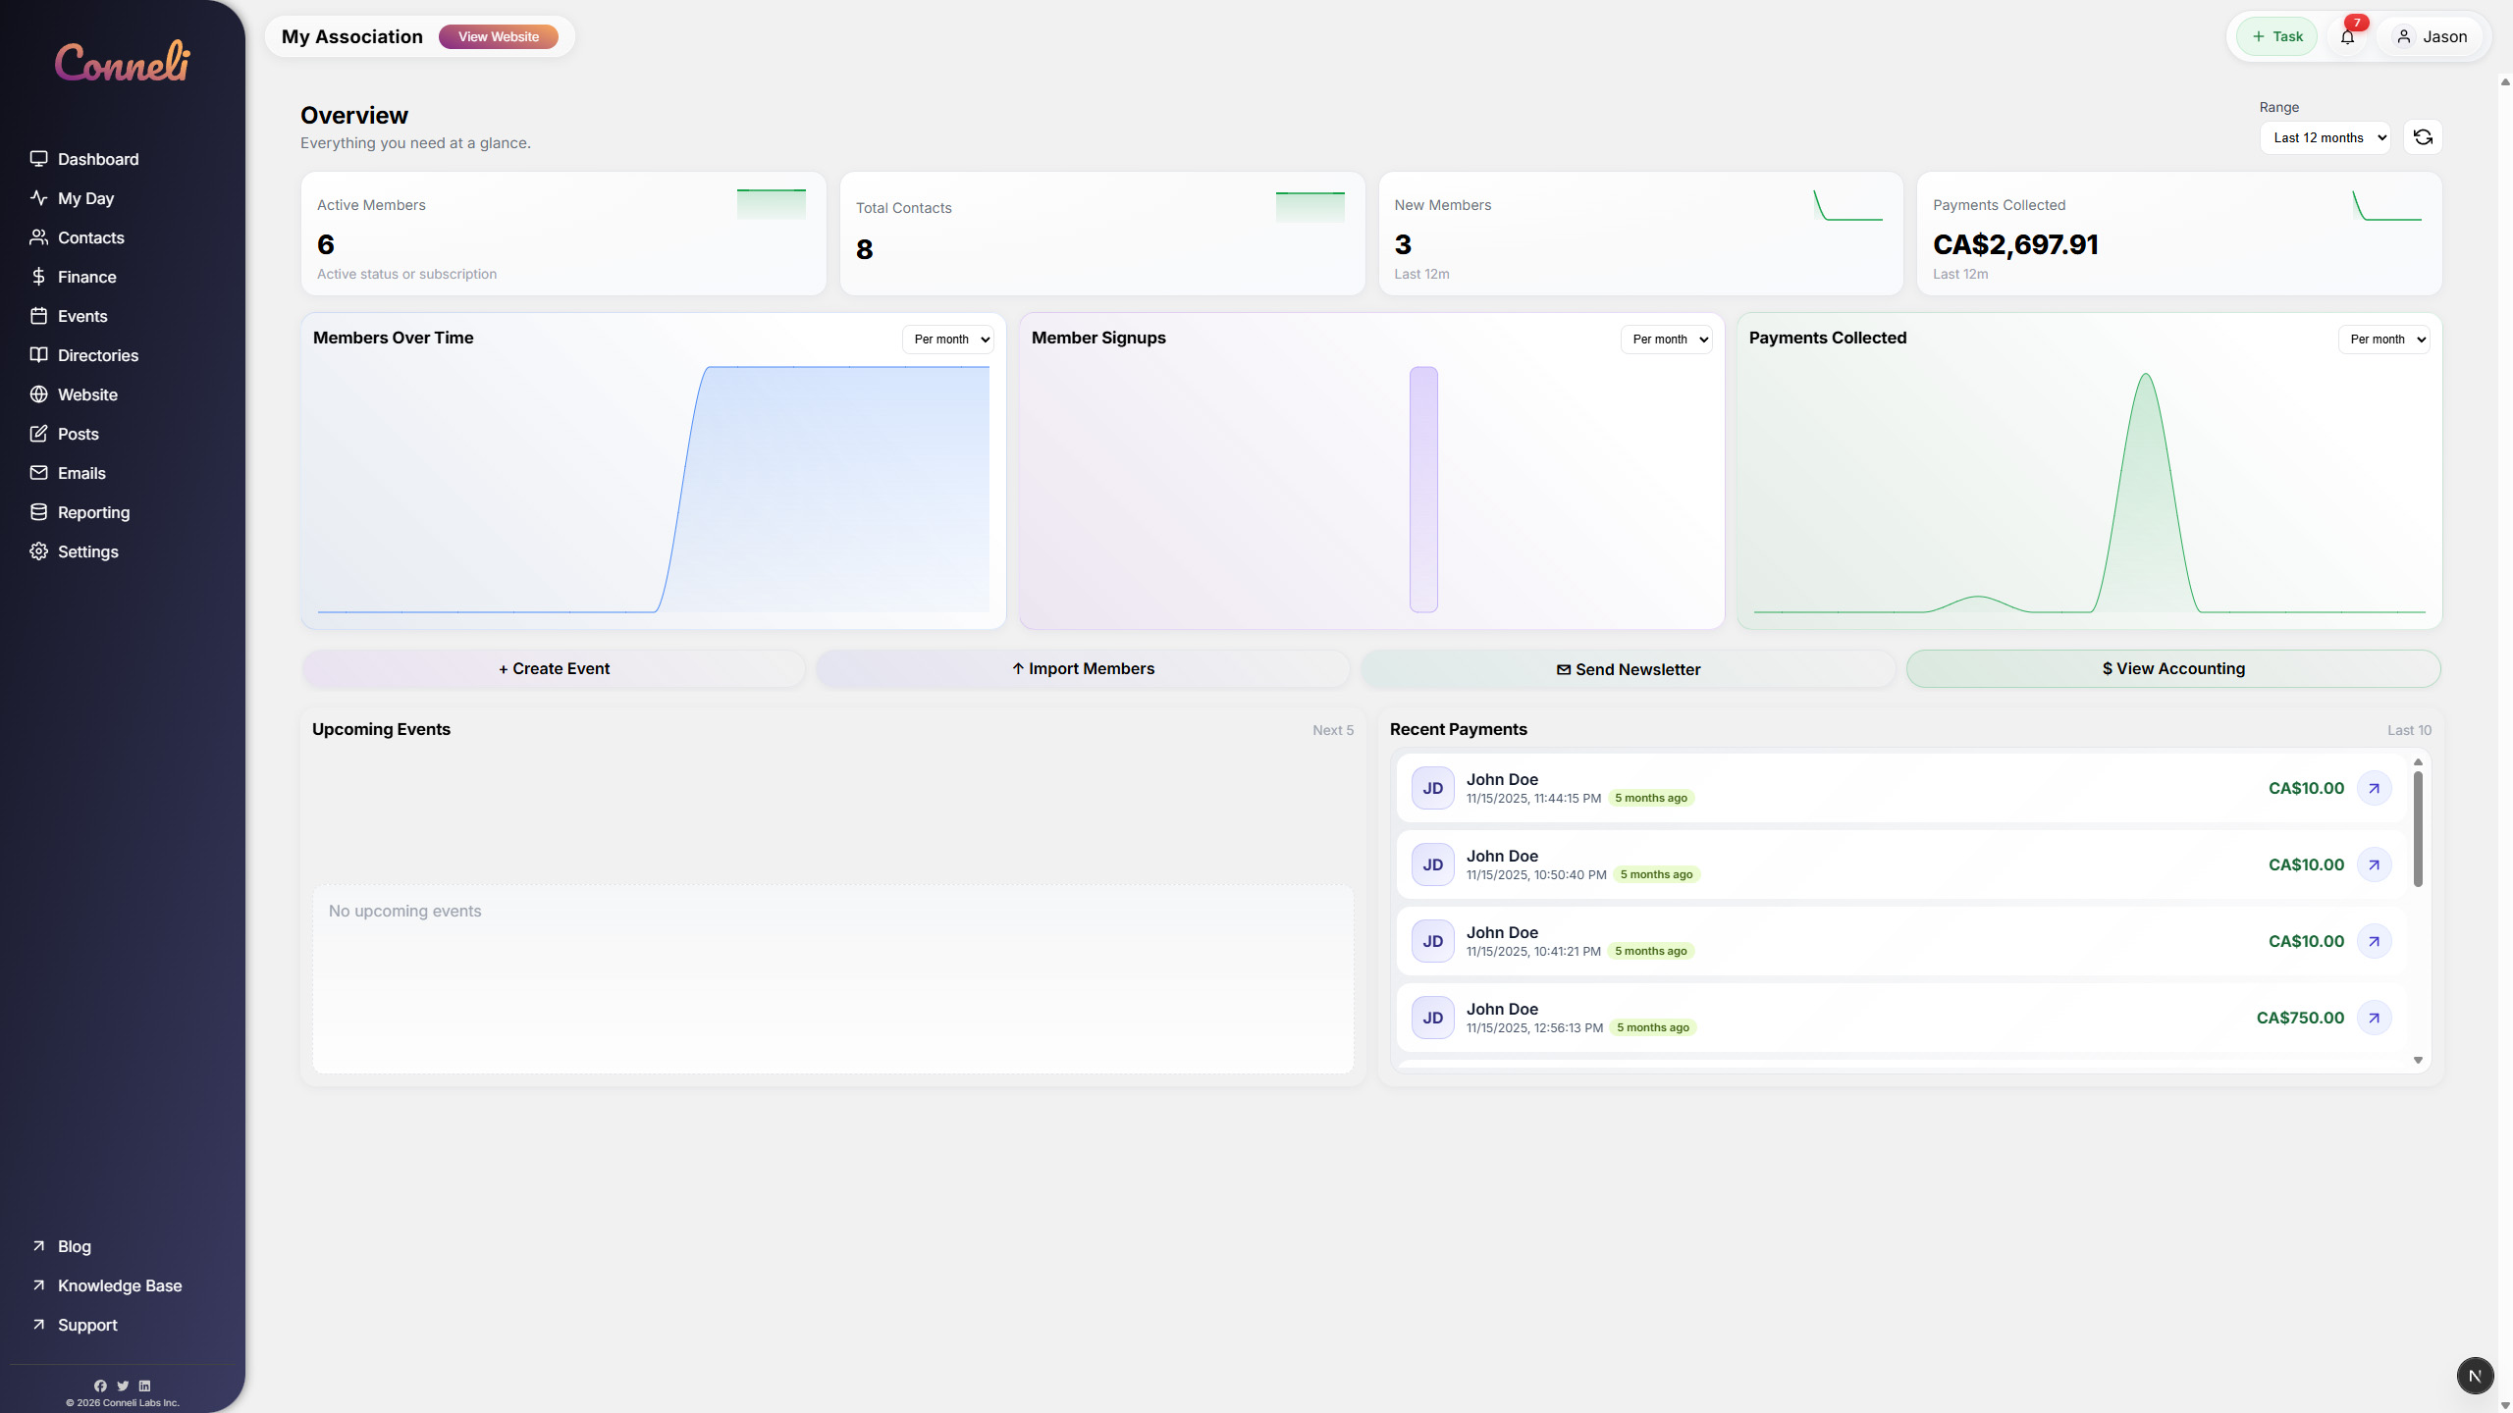Open the Jason user profile menu

[2433, 36]
